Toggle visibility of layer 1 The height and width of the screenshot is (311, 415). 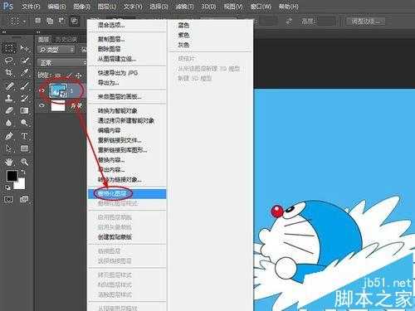click(x=41, y=90)
